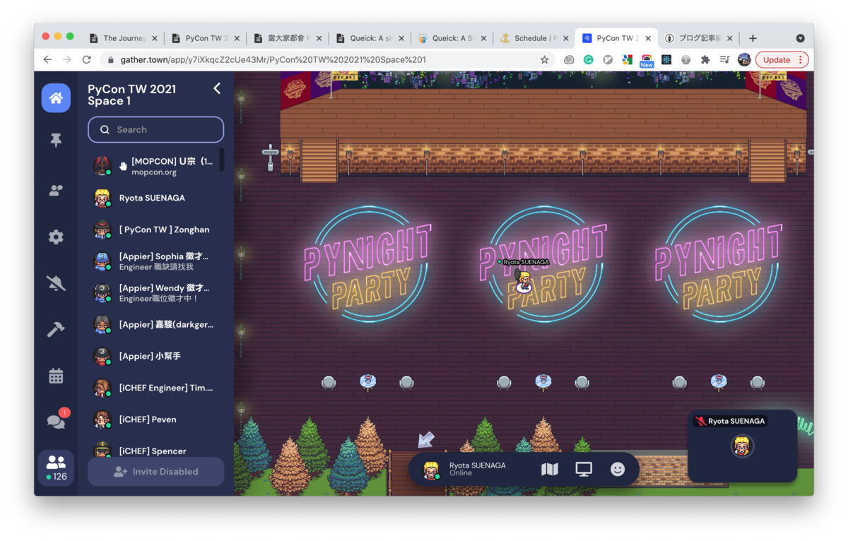Open the build hammer tool
The image size is (848, 541).
56,329
